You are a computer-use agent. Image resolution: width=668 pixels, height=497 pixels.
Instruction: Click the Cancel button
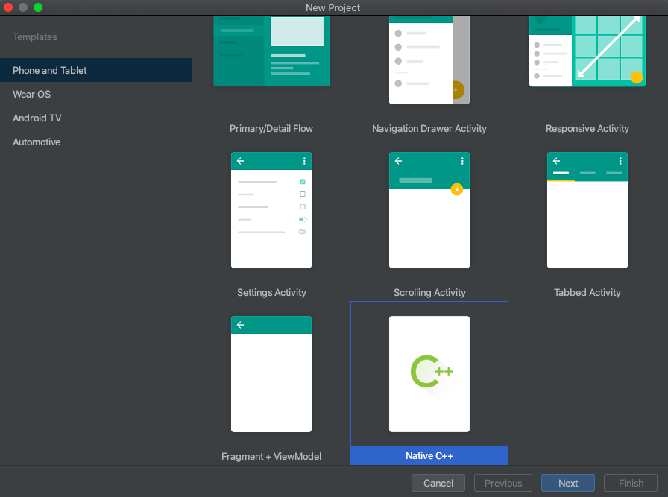438,483
